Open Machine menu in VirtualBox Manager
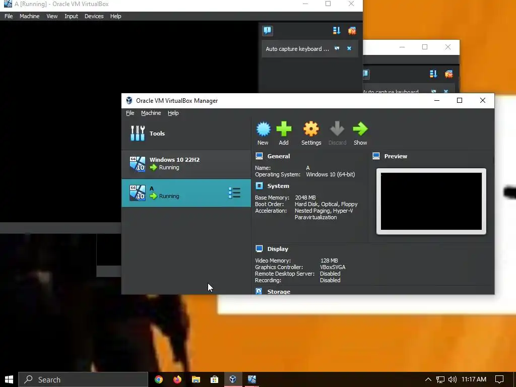 tap(151, 113)
